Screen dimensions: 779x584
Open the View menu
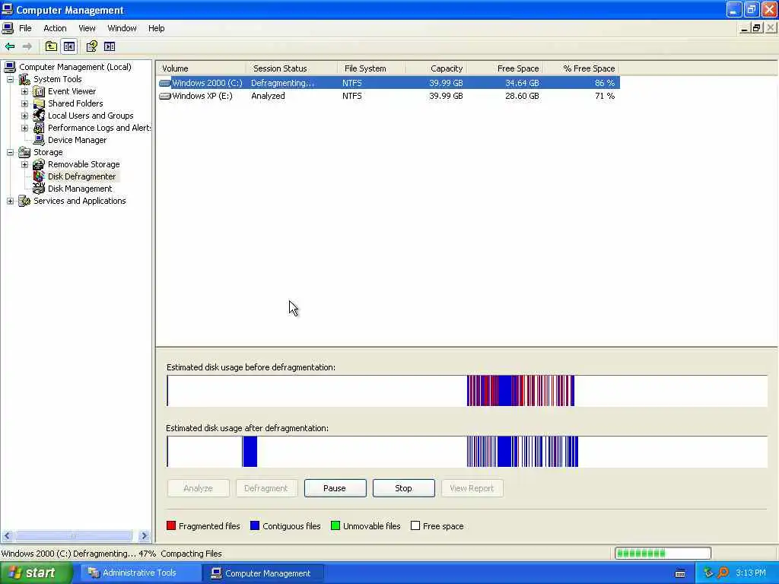click(x=87, y=28)
